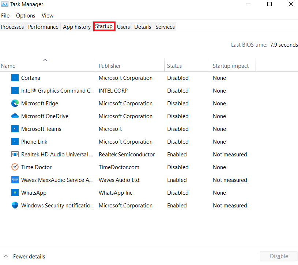Click the Realtek Semiconductor publisher cell

(127, 155)
